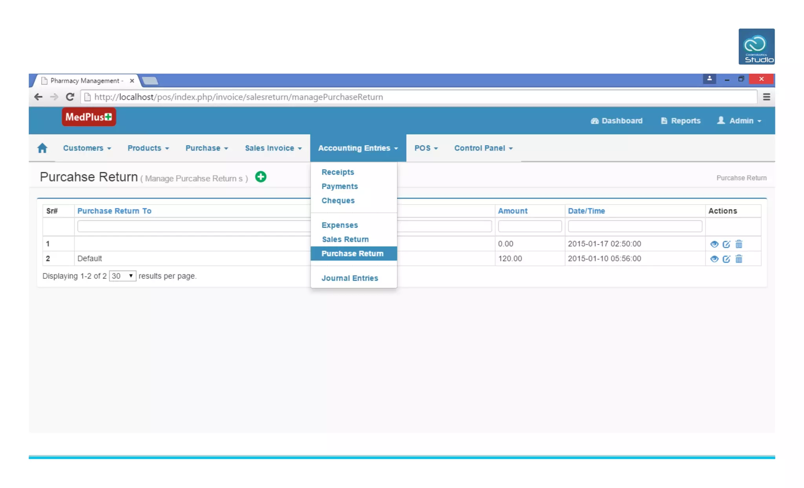Viewport: 804px width, 488px height.
Task: Click the MedPlus logo
Action: tap(89, 117)
